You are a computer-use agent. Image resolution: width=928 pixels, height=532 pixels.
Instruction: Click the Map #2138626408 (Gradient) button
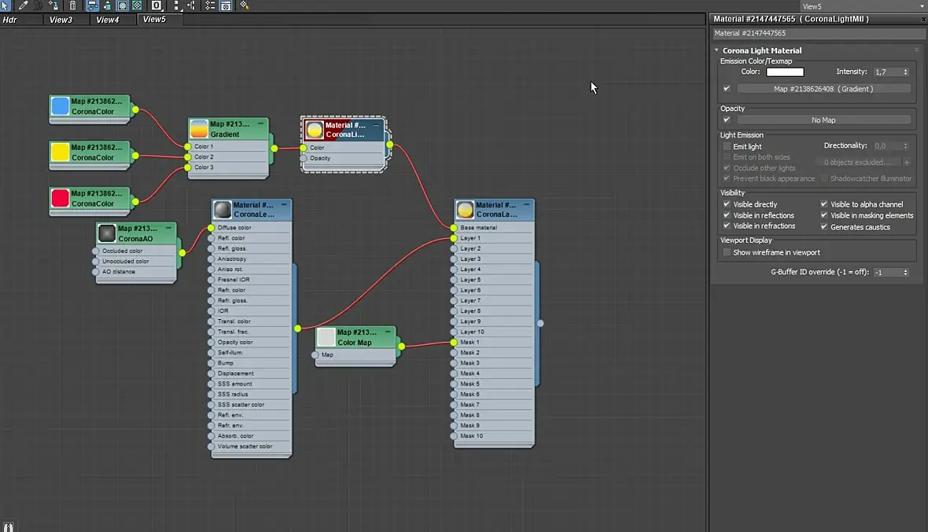[823, 89]
